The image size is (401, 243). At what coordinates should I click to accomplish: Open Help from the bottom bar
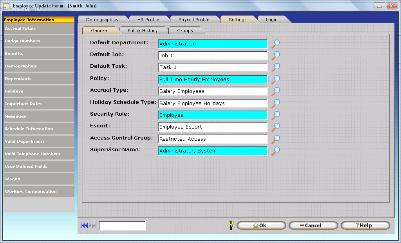click(365, 225)
